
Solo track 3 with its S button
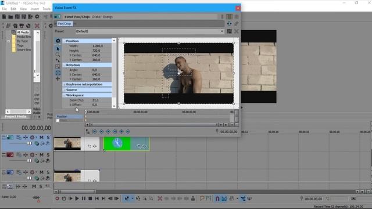[48, 172]
